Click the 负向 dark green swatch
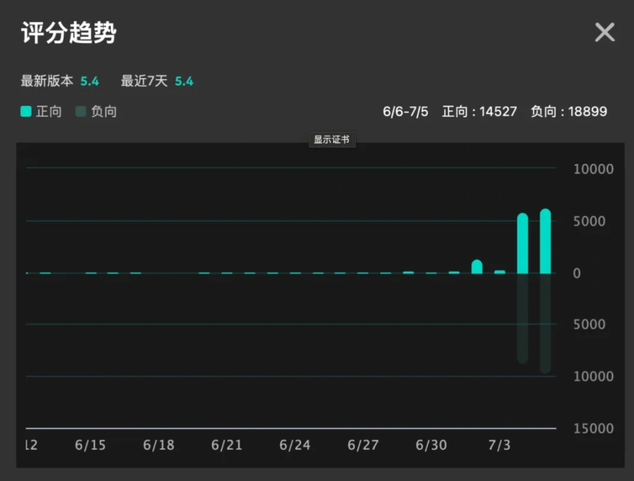The height and width of the screenshot is (481, 634). coord(81,112)
